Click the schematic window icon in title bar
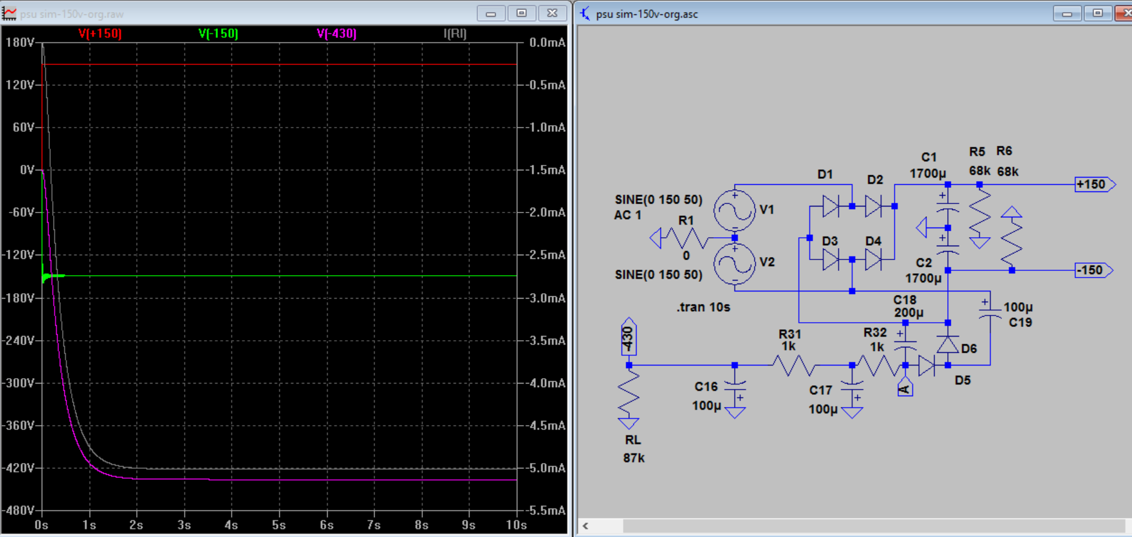Viewport: 1132px width, 537px height. click(x=585, y=13)
